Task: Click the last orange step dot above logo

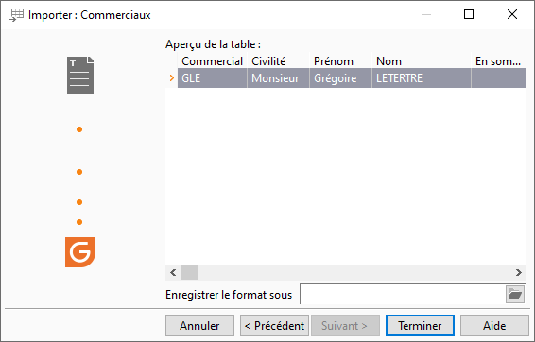Action: click(x=79, y=222)
